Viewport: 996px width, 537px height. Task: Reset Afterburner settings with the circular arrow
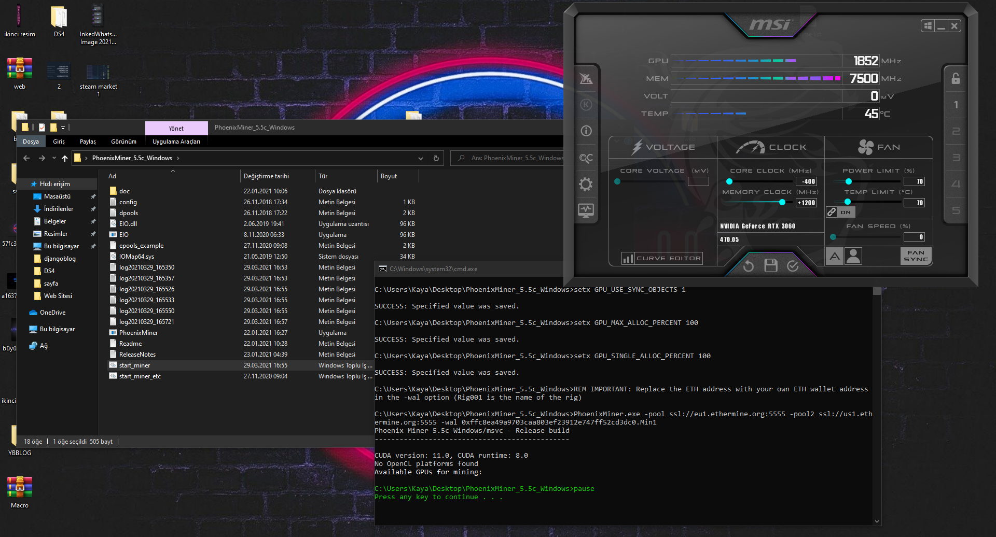click(748, 266)
